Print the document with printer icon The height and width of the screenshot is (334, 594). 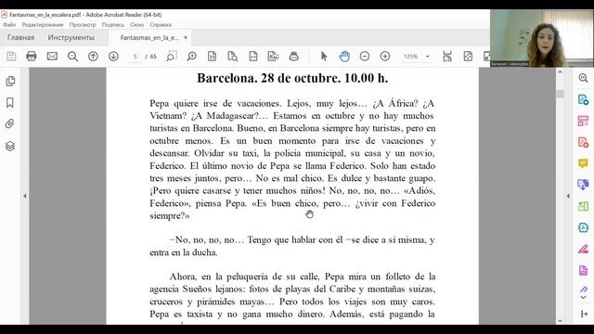coord(32,57)
